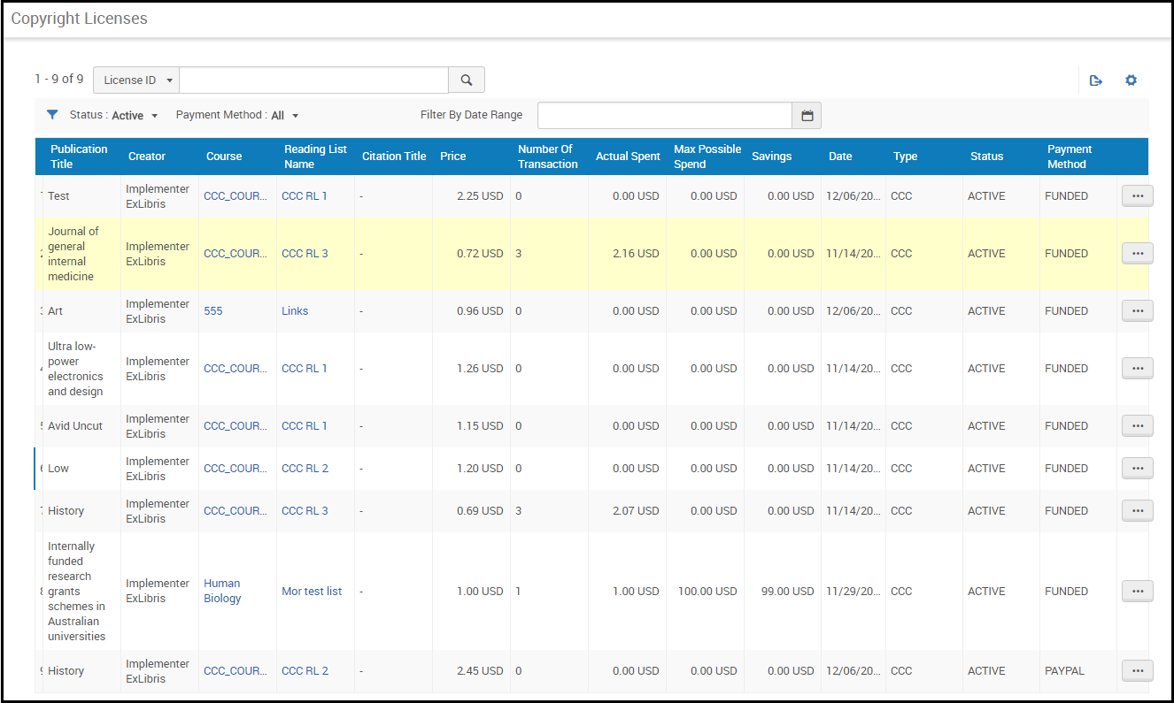The image size is (1174, 703).
Task: Click the Filter By Date Range field
Action: pos(665,116)
